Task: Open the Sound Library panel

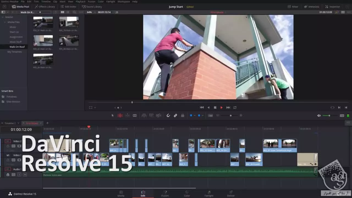Action: 92,7
